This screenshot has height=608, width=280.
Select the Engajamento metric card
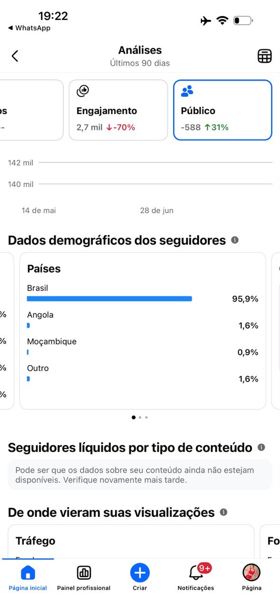pos(118,110)
